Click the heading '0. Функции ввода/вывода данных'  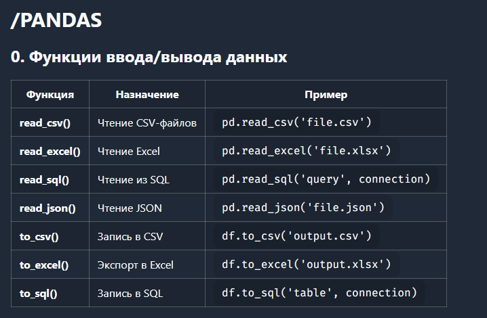click(x=149, y=57)
